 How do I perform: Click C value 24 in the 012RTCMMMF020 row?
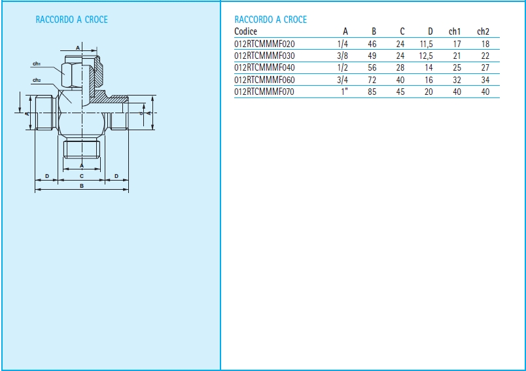click(400, 44)
